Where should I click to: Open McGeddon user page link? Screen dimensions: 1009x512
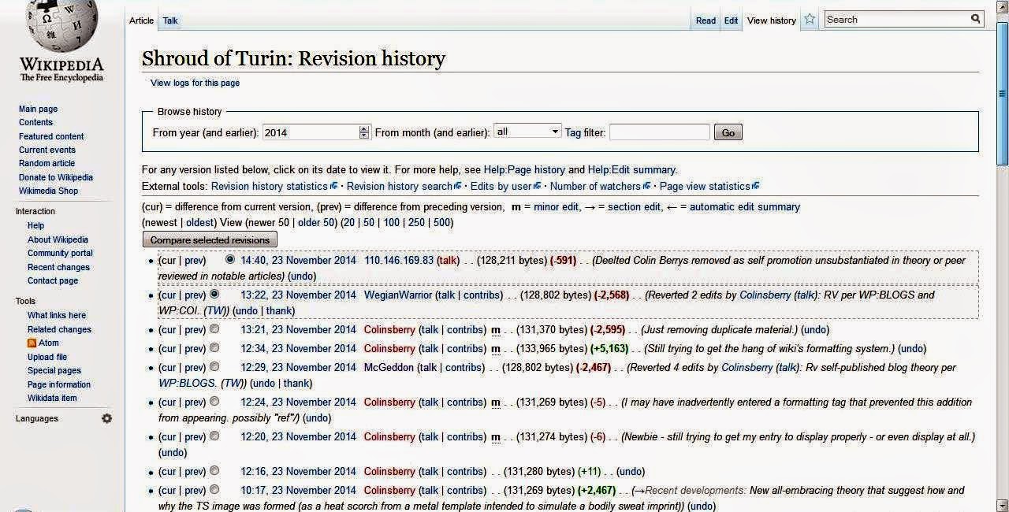(x=388, y=367)
